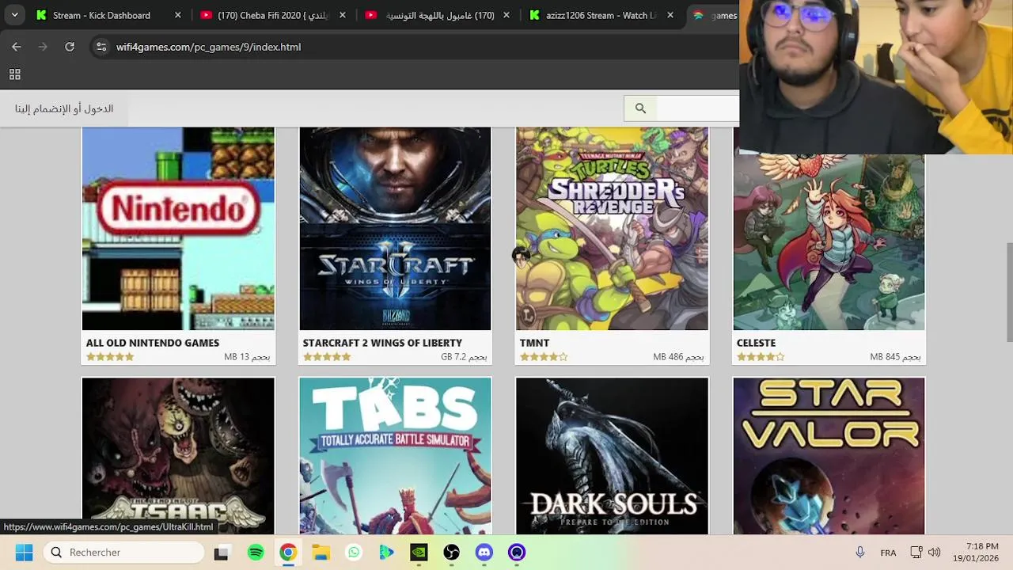Viewport: 1013px width, 570px height.
Task: Open volume control in system tray
Action: click(x=934, y=553)
